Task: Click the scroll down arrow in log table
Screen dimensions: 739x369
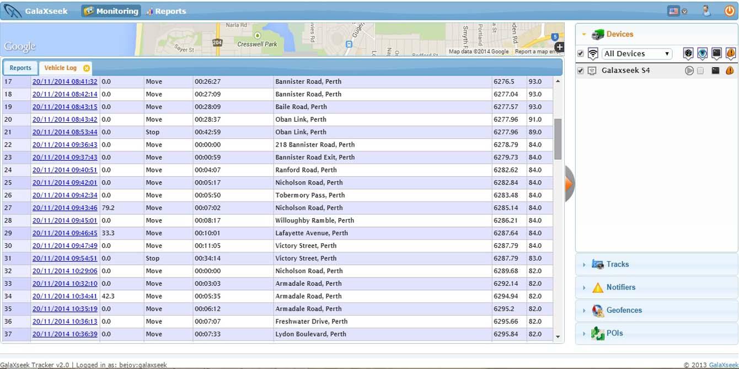Action: tap(558, 337)
